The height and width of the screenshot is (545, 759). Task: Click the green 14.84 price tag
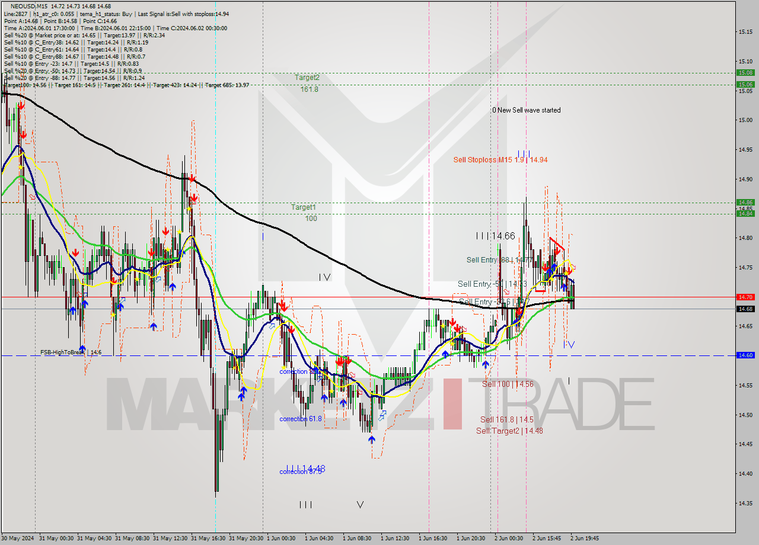[745, 214]
